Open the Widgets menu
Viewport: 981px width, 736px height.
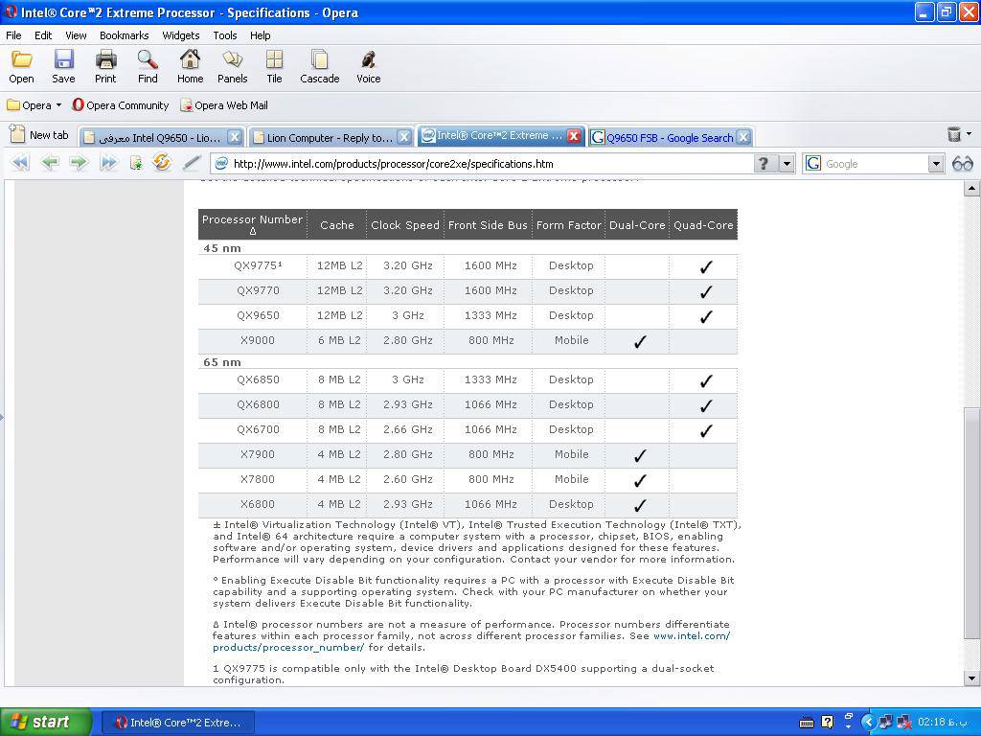[x=180, y=35]
